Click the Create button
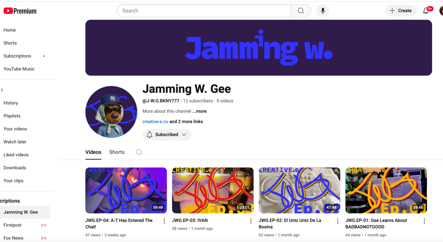 401,11
